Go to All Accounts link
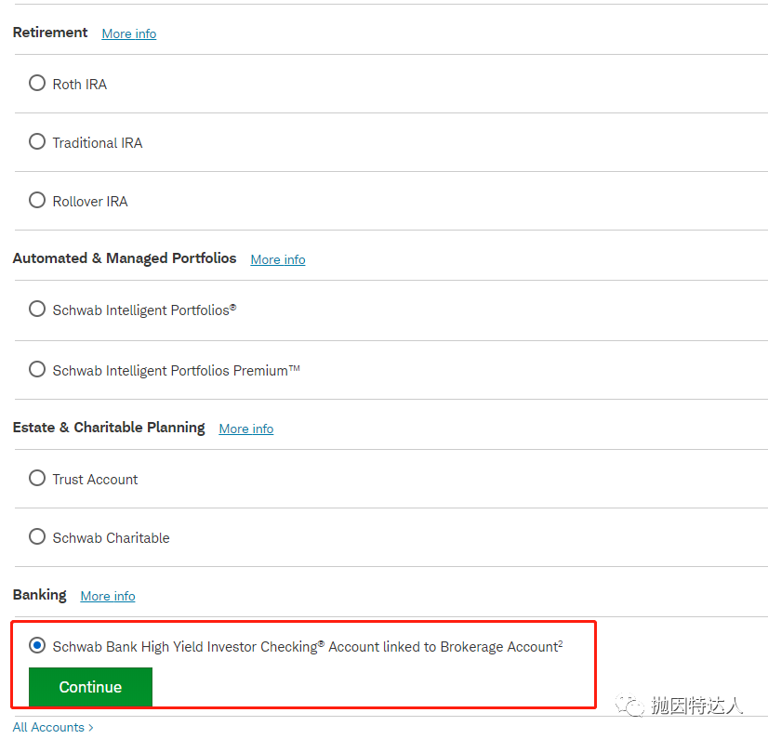The height and width of the screenshot is (739, 768). [53, 727]
